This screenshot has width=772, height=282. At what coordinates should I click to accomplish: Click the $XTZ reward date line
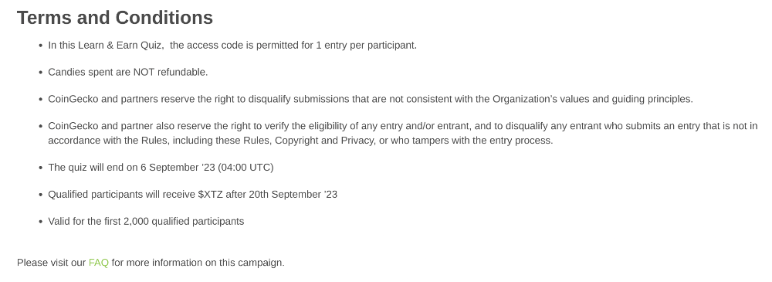pyautogui.click(x=192, y=195)
